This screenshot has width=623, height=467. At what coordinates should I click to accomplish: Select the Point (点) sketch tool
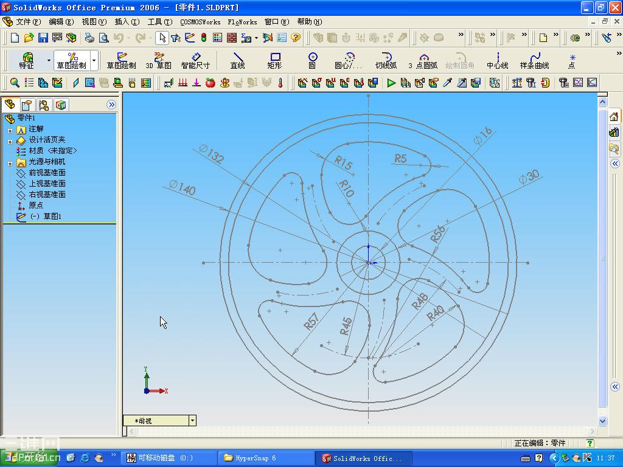[x=572, y=60]
